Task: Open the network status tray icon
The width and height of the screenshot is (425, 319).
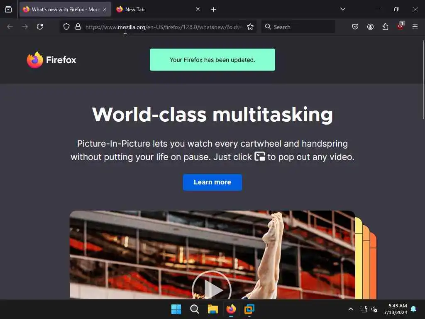Action: click(x=364, y=309)
